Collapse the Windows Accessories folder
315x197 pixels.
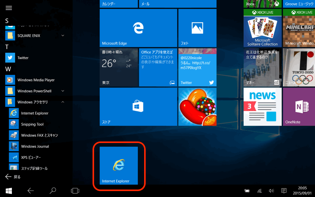pyautogui.click(x=63, y=102)
